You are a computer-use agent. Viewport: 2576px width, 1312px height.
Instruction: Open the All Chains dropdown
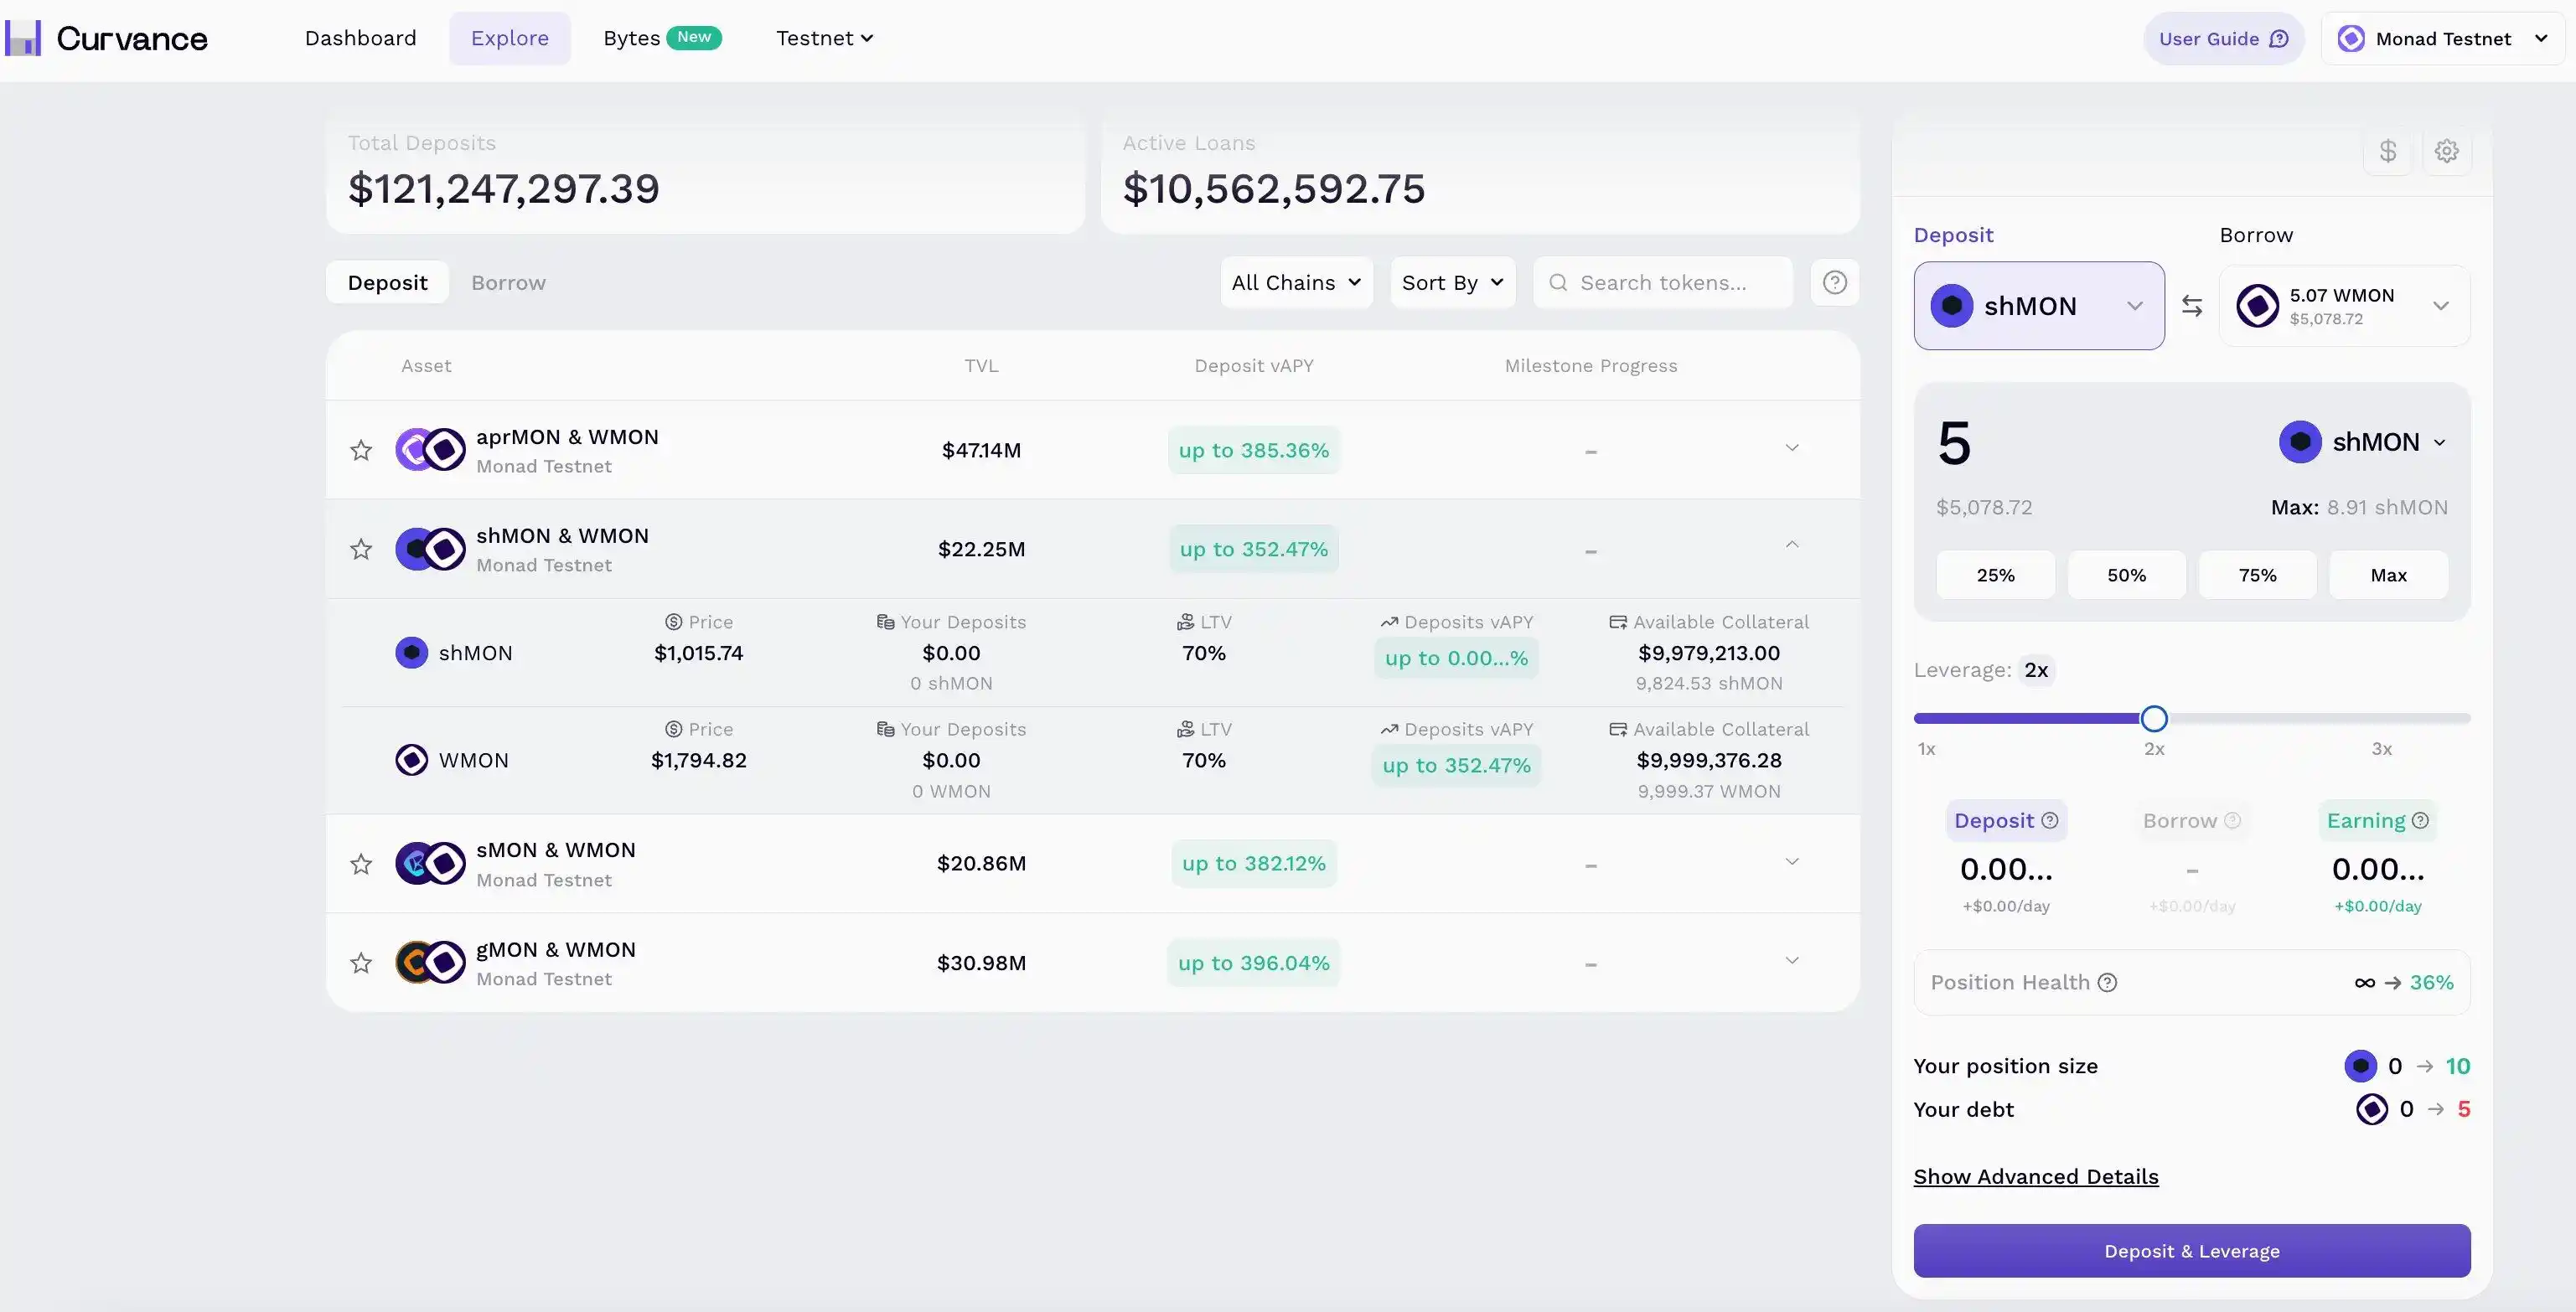point(1296,283)
